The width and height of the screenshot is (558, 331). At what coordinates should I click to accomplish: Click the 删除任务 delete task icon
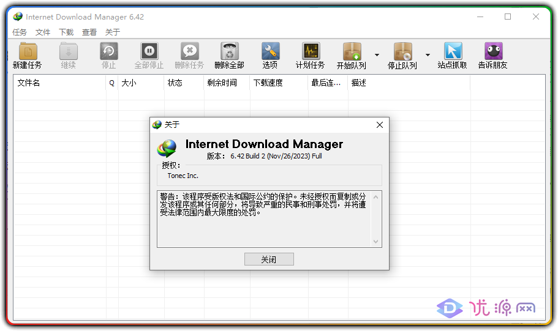click(x=190, y=51)
